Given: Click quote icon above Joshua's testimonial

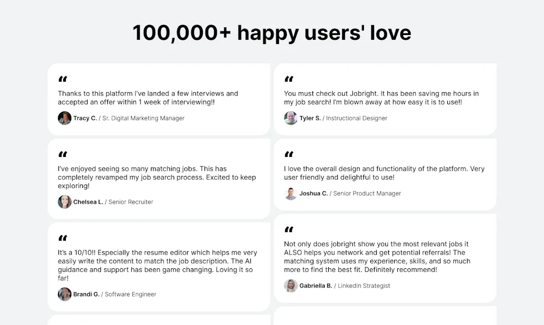Looking at the screenshot, I should point(289,155).
